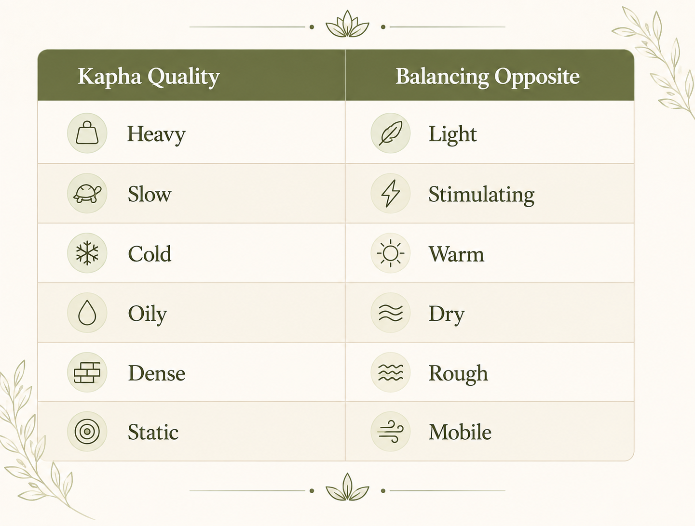Click the weight icon beside Heavy
The height and width of the screenshot is (526, 695).
87,133
